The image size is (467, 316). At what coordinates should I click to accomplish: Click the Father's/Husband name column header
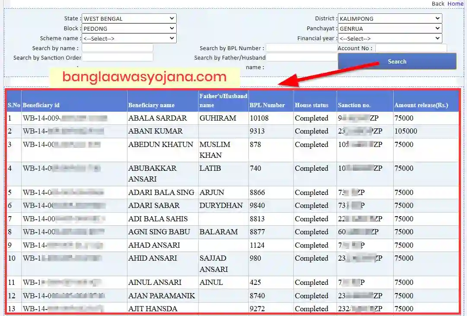223,100
